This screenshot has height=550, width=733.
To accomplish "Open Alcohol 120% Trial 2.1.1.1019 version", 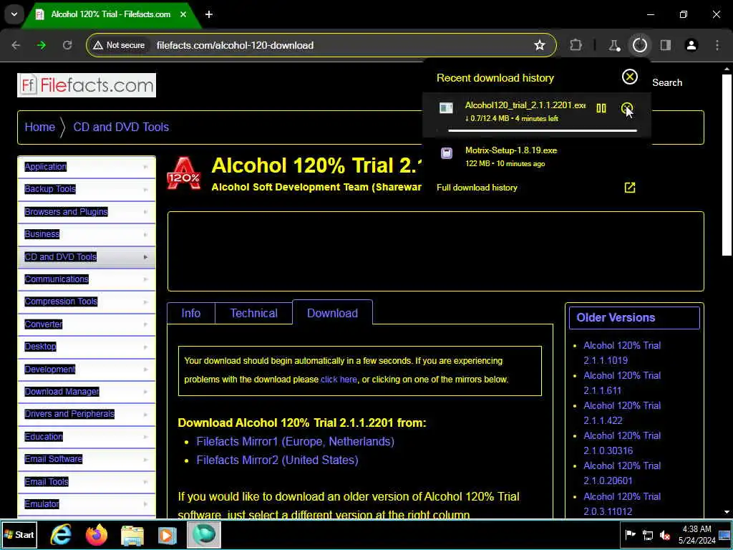I will click(x=622, y=352).
